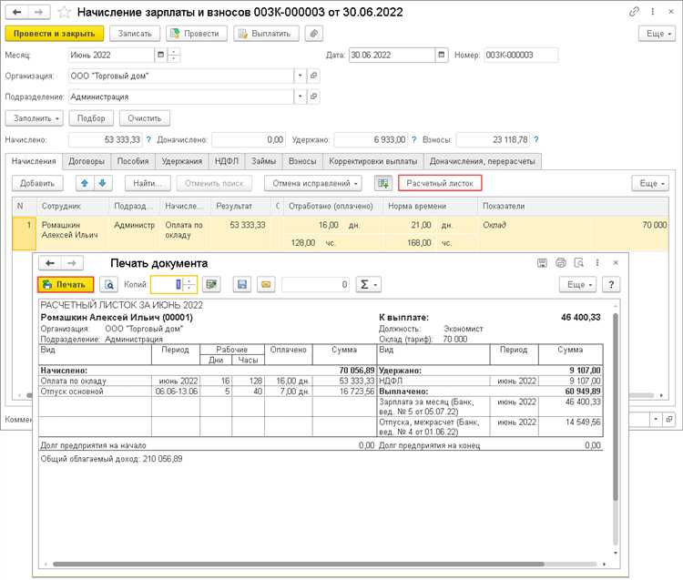This screenshot has height=580, width=683.
Task: Open Еще menu in print window
Action: (x=577, y=285)
